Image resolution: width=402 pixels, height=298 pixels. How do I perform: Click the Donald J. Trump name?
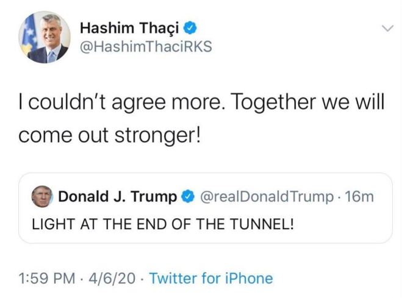coord(117,197)
